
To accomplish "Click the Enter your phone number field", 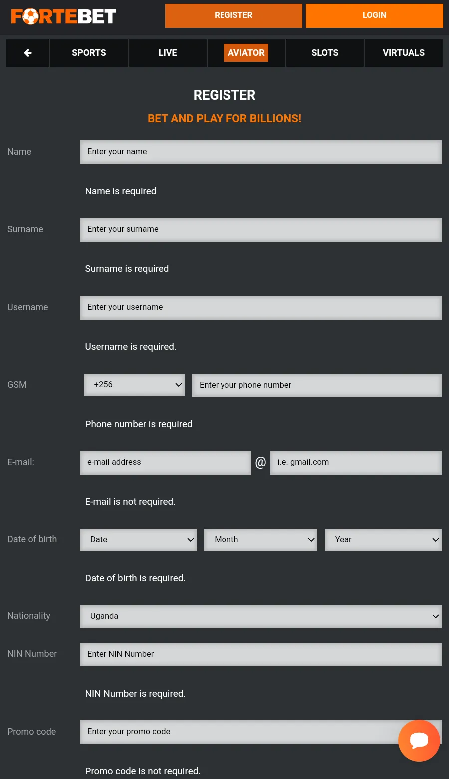I will [316, 385].
